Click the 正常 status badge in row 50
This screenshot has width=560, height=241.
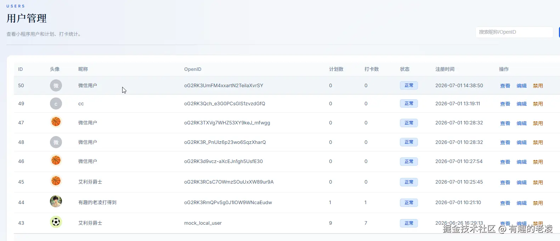click(x=409, y=85)
